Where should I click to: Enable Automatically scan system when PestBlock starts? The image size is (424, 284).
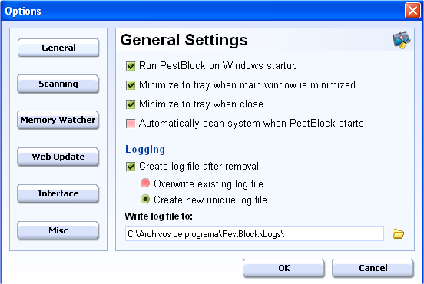(x=131, y=124)
